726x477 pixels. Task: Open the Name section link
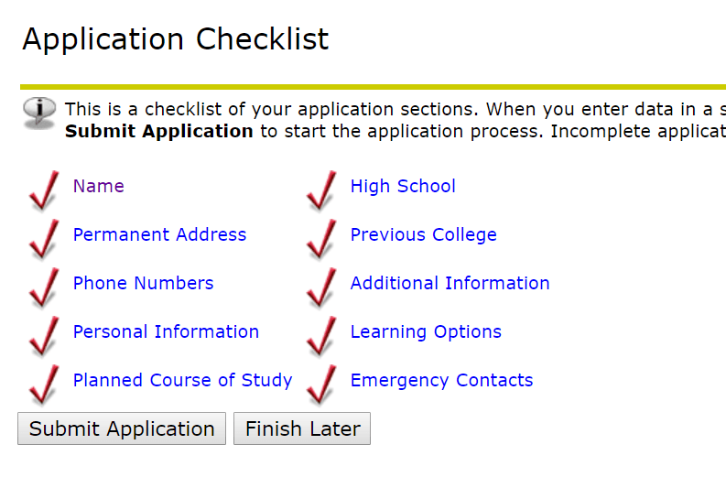[99, 186]
